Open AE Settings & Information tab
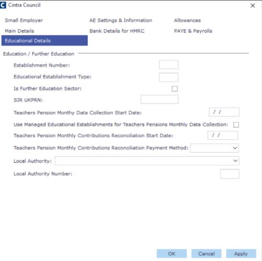 [121, 21]
